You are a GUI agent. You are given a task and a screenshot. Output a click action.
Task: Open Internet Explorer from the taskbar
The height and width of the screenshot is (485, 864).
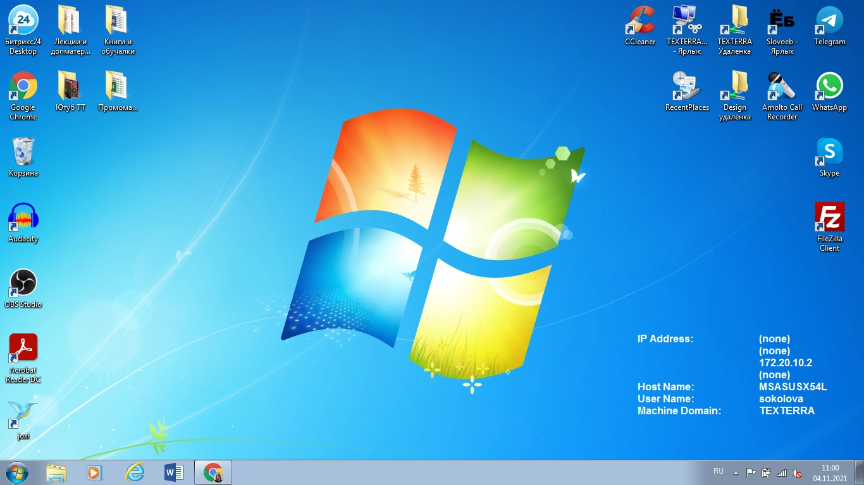click(135, 472)
